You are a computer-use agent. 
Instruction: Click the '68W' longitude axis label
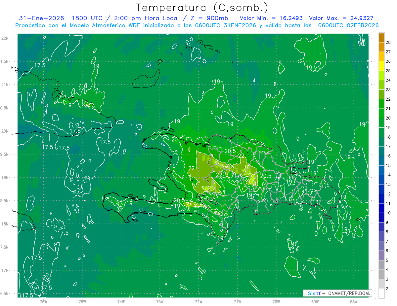(x=354, y=301)
